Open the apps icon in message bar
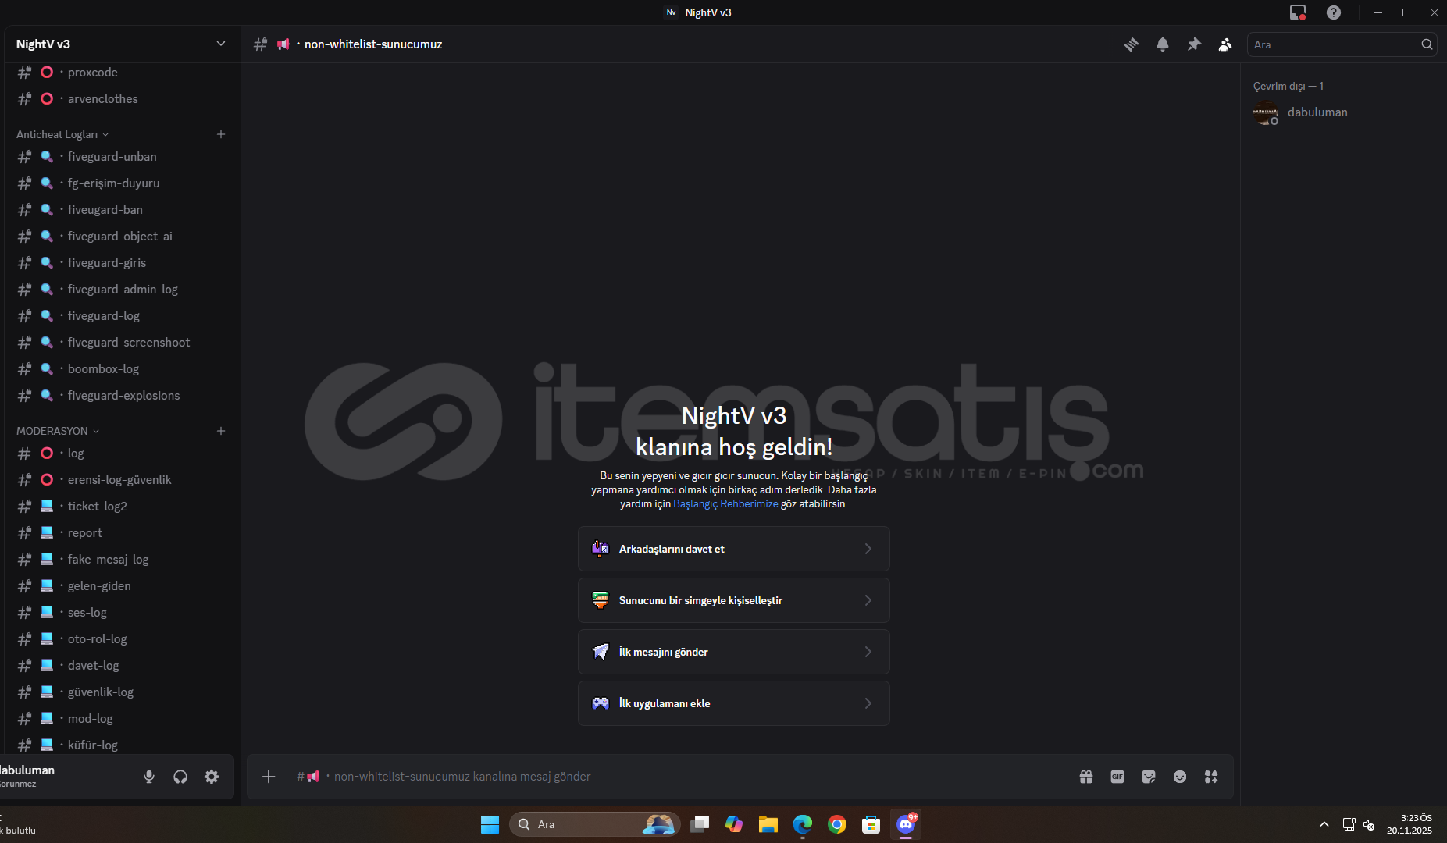The width and height of the screenshot is (1447, 843). coord(1210,777)
